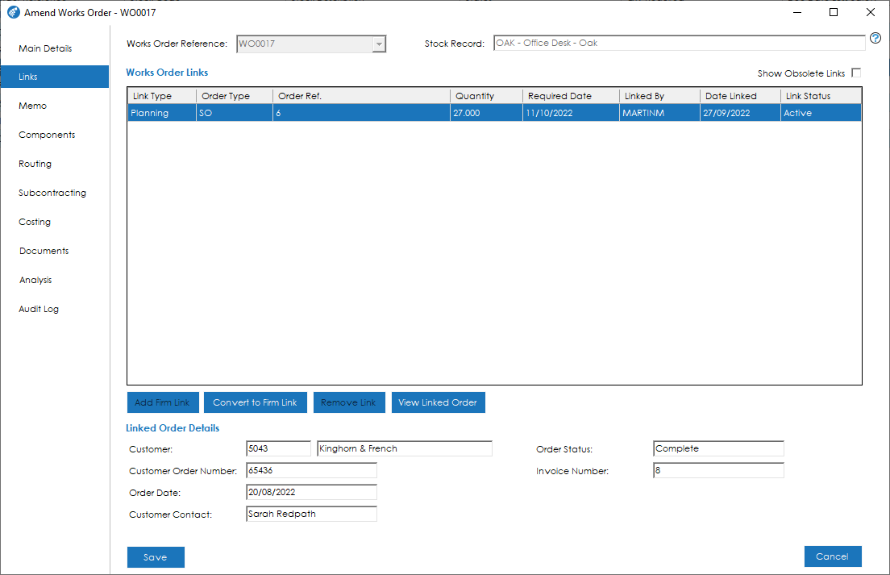Minimize the Amend Works Order window
The height and width of the screenshot is (575, 890).
pyautogui.click(x=797, y=12)
